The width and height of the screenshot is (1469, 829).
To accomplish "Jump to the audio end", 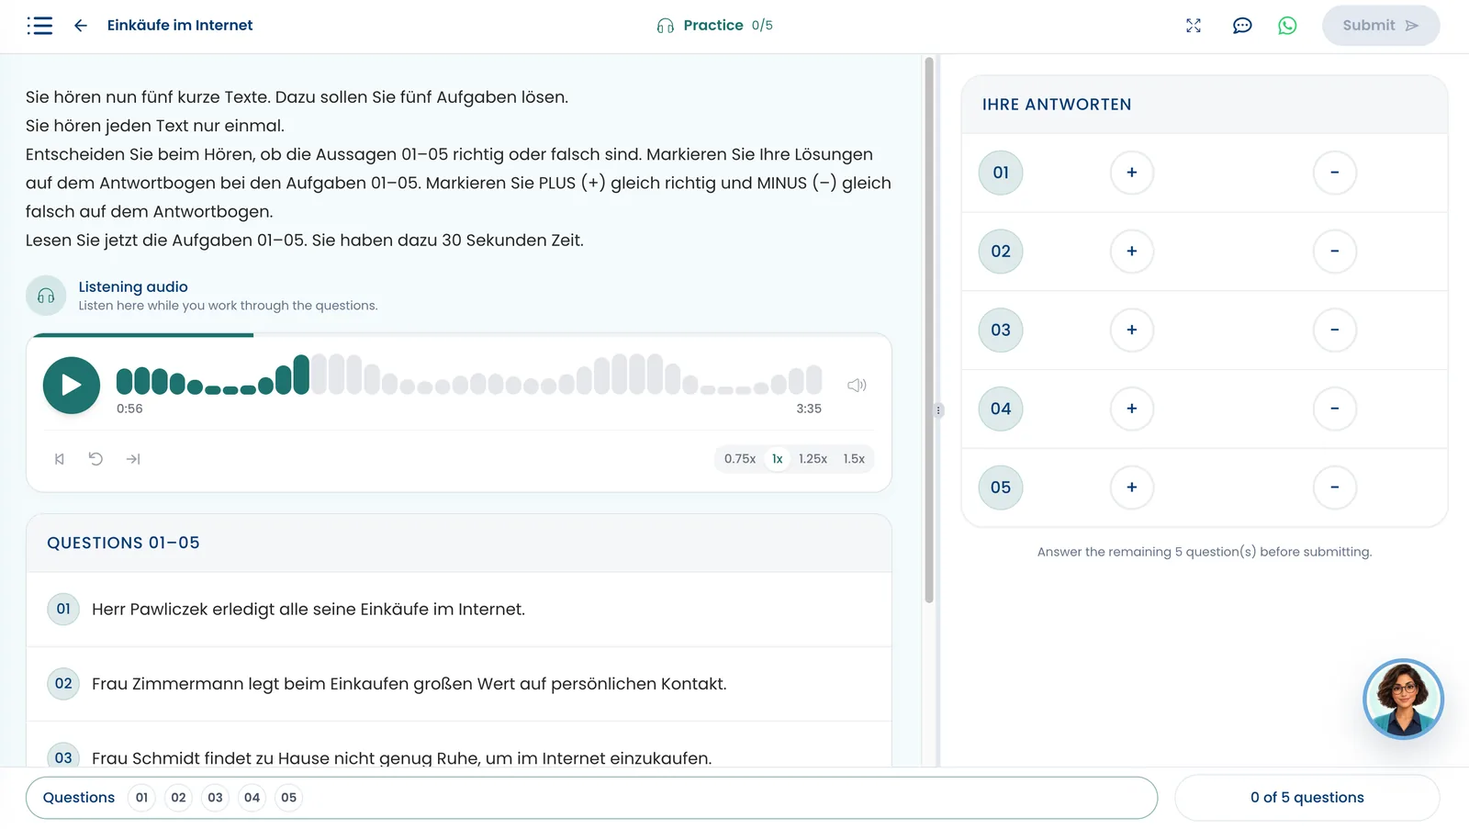I will [x=133, y=459].
